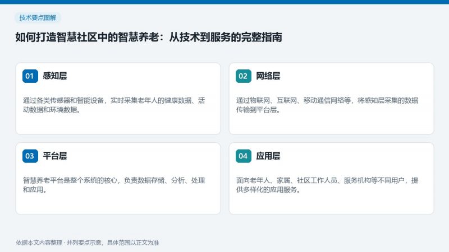Select the 感知层 heading

point(55,76)
